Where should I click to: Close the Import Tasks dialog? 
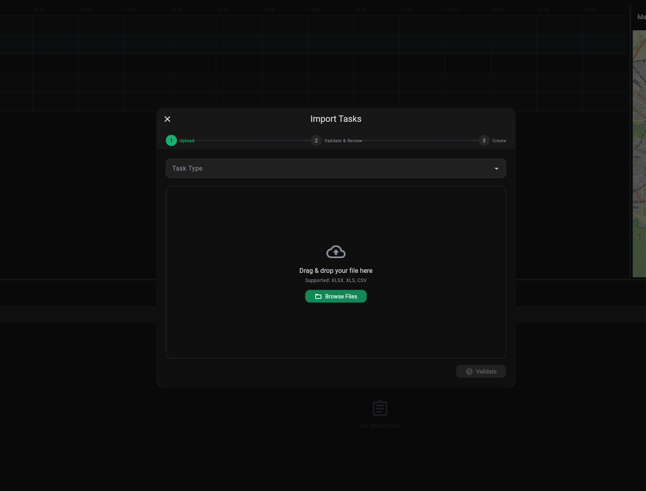coord(167,119)
